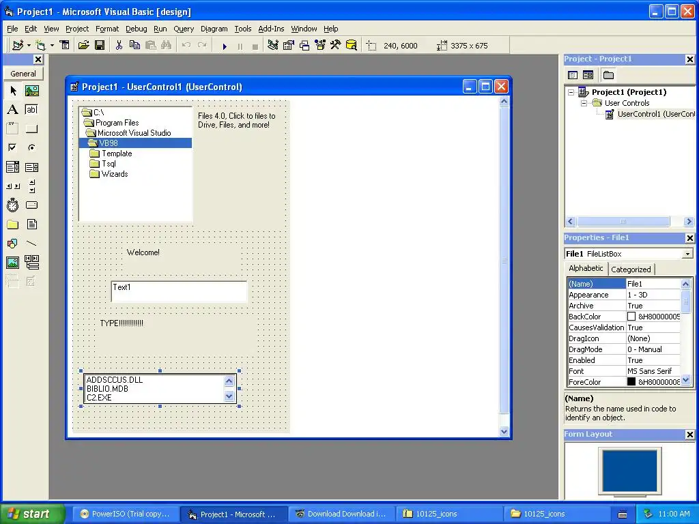Open the Add Form dropdown arrow

coord(52,46)
